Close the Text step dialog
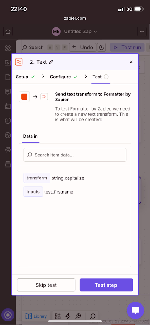Viewport: 150px width, 325px height. (x=131, y=62)
